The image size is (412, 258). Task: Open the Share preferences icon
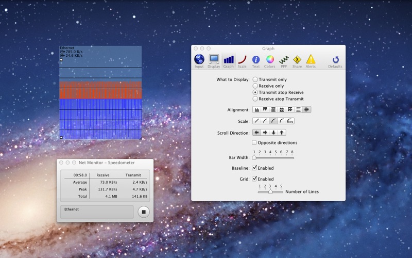pyautogui.click(x=297, y=59)
